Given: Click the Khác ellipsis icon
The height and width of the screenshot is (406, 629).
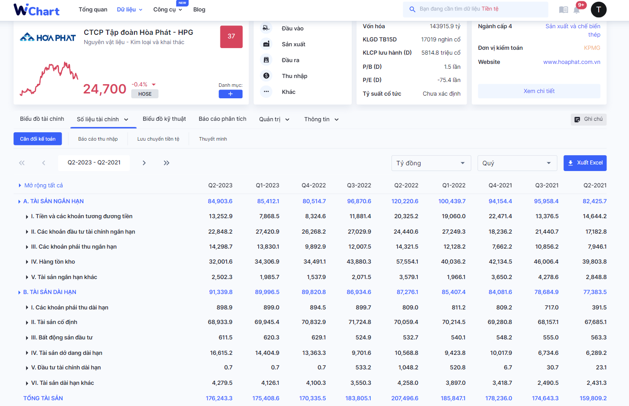Looking at the screenshot, I should [x=266, y=92].
